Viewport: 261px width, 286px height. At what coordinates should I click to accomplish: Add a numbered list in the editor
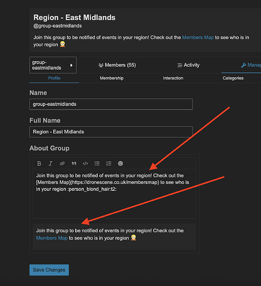coord(109,164)
